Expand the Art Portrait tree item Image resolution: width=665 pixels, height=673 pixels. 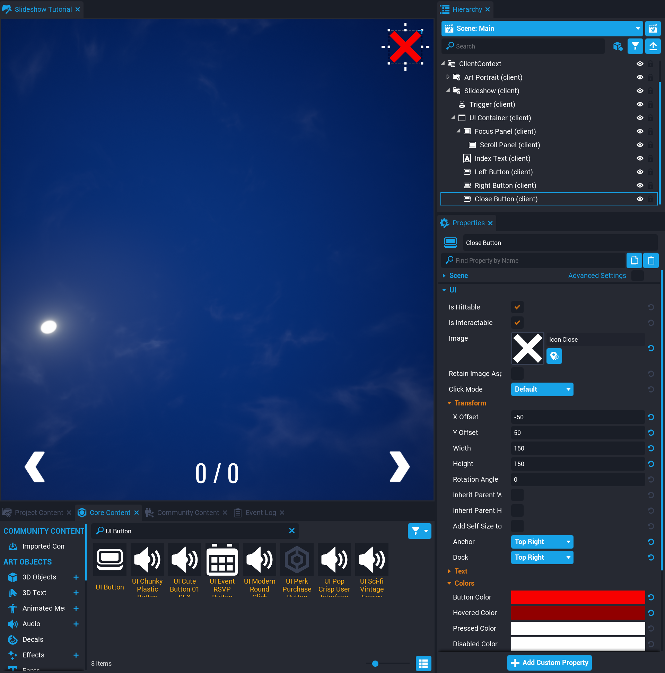(x=448, y=77)
